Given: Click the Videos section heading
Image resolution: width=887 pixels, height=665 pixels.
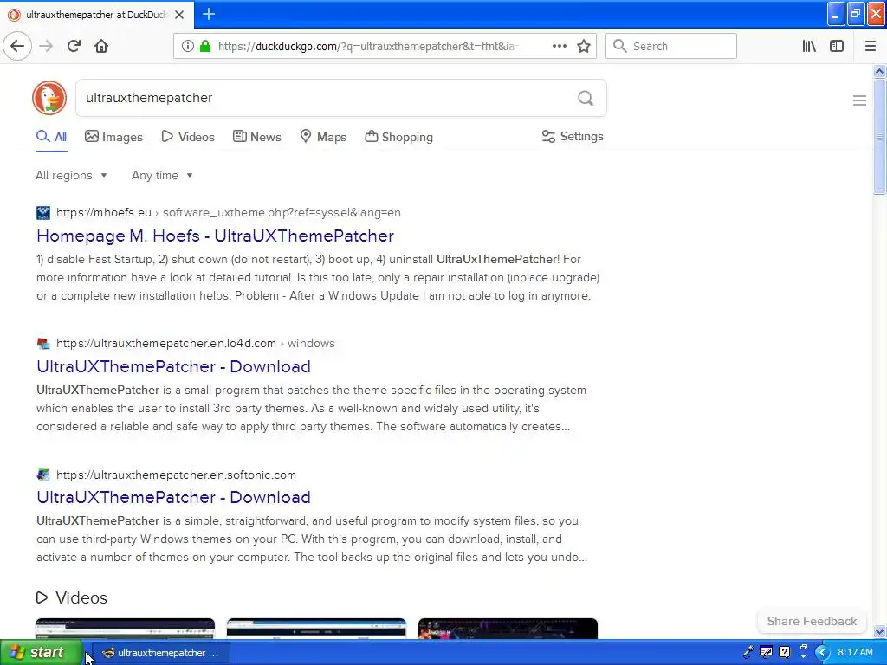Looking at the screenshot, I should 81,597.
